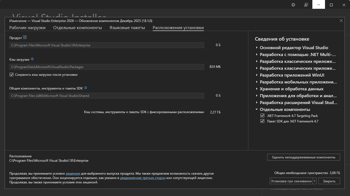Click Удалить неподдерживаемые компоненты button
Image resolution: width=350 pixels, height=196 pixels.
coord(303,157)
